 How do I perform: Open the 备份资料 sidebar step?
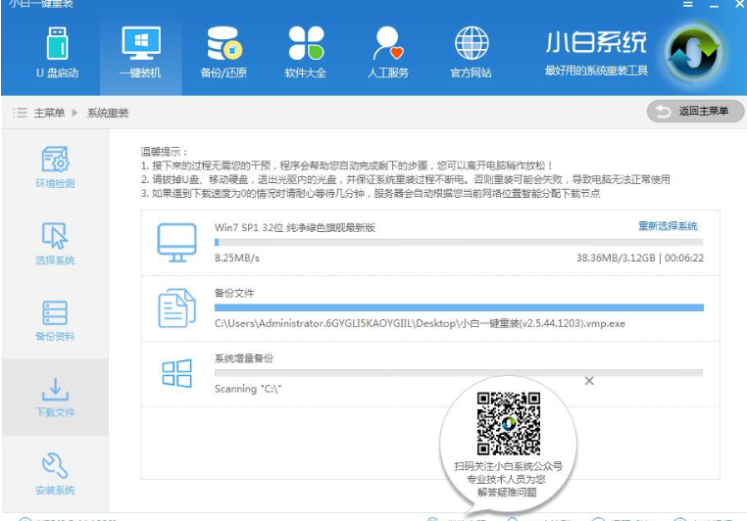(55, 320)
